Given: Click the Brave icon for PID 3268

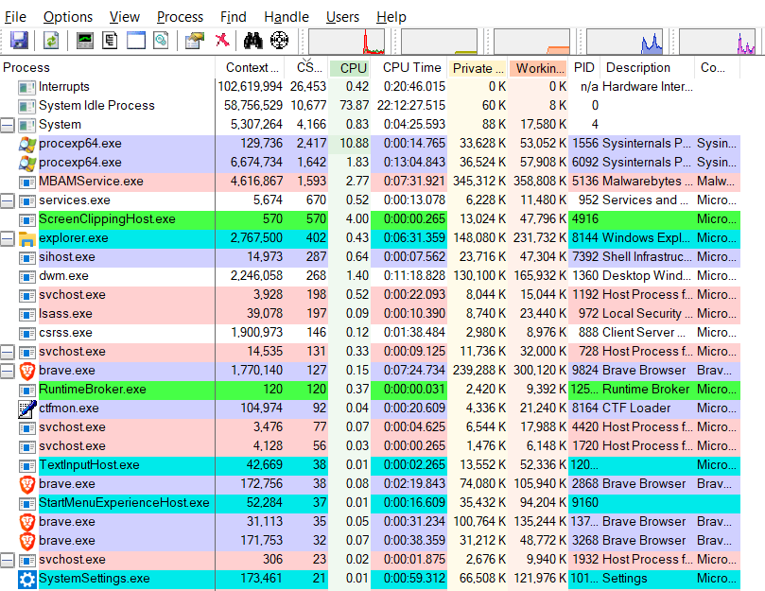Looking at the screenshot, I should click(x=26, y=541).
